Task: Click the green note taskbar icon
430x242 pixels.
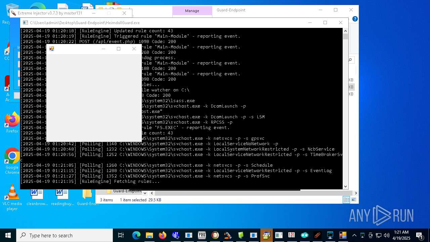Action: click(x=241, y=235)
